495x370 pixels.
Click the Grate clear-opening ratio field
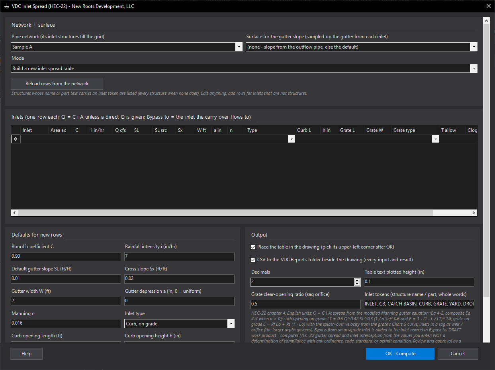(305, 305)
